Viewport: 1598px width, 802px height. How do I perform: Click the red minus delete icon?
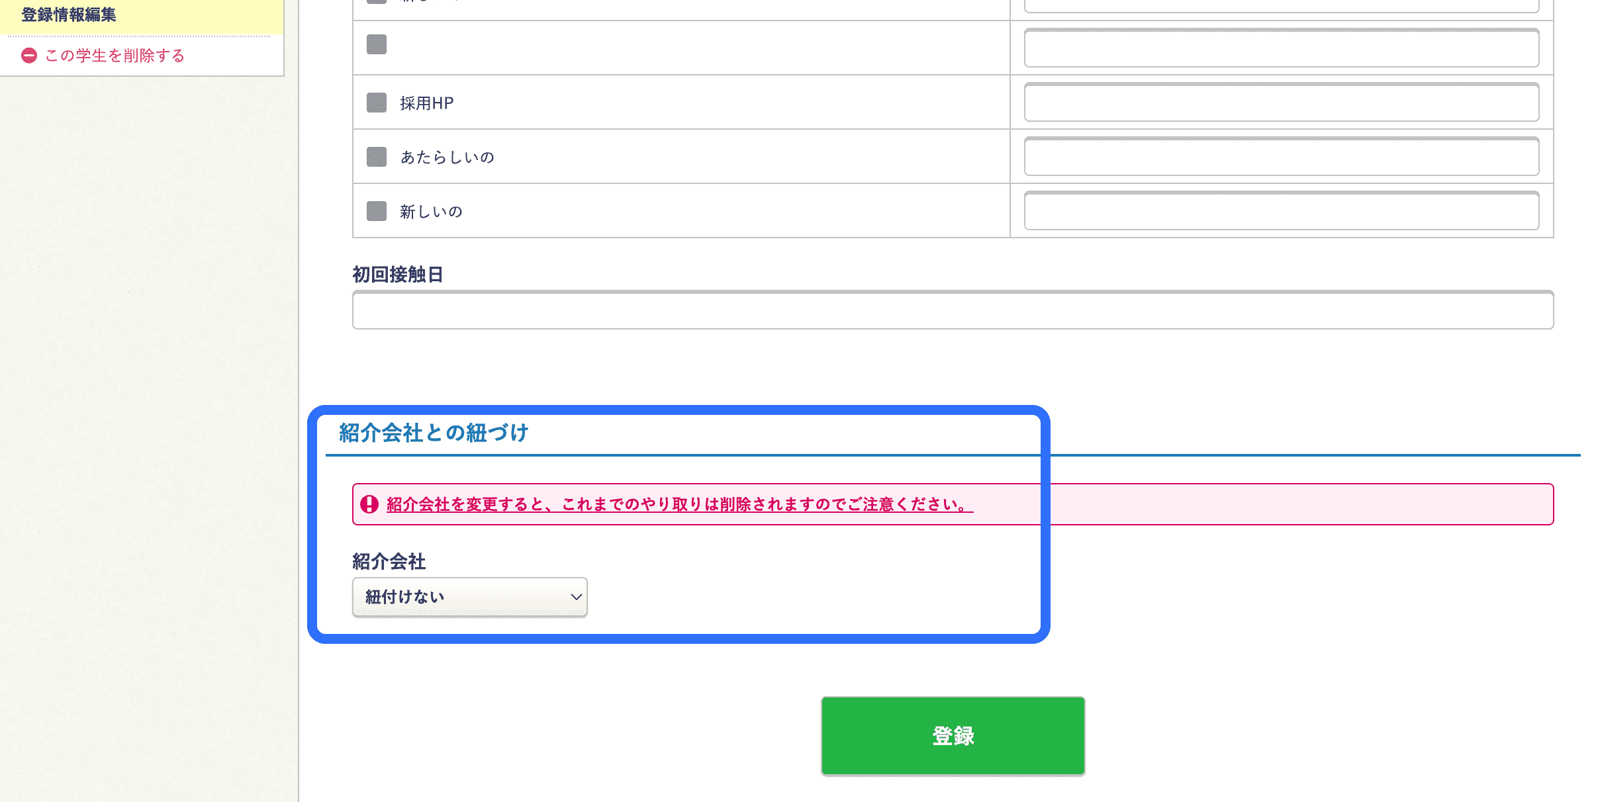[x=29, y=56]
